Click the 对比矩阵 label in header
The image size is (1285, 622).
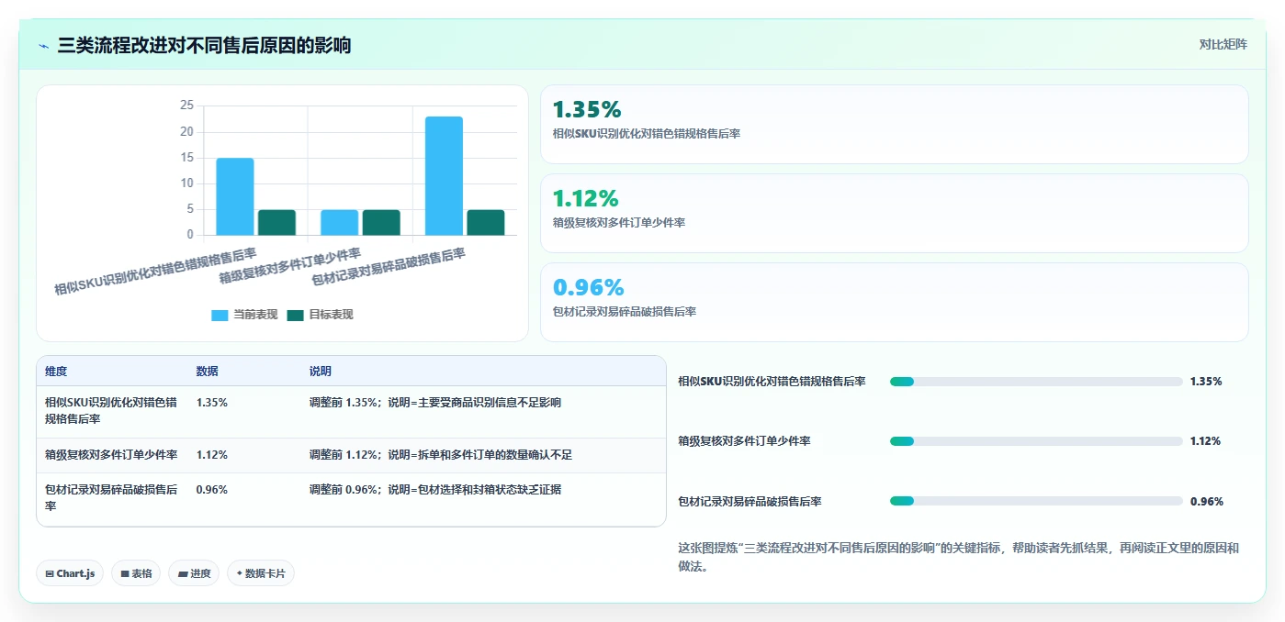coord(1223,44)
